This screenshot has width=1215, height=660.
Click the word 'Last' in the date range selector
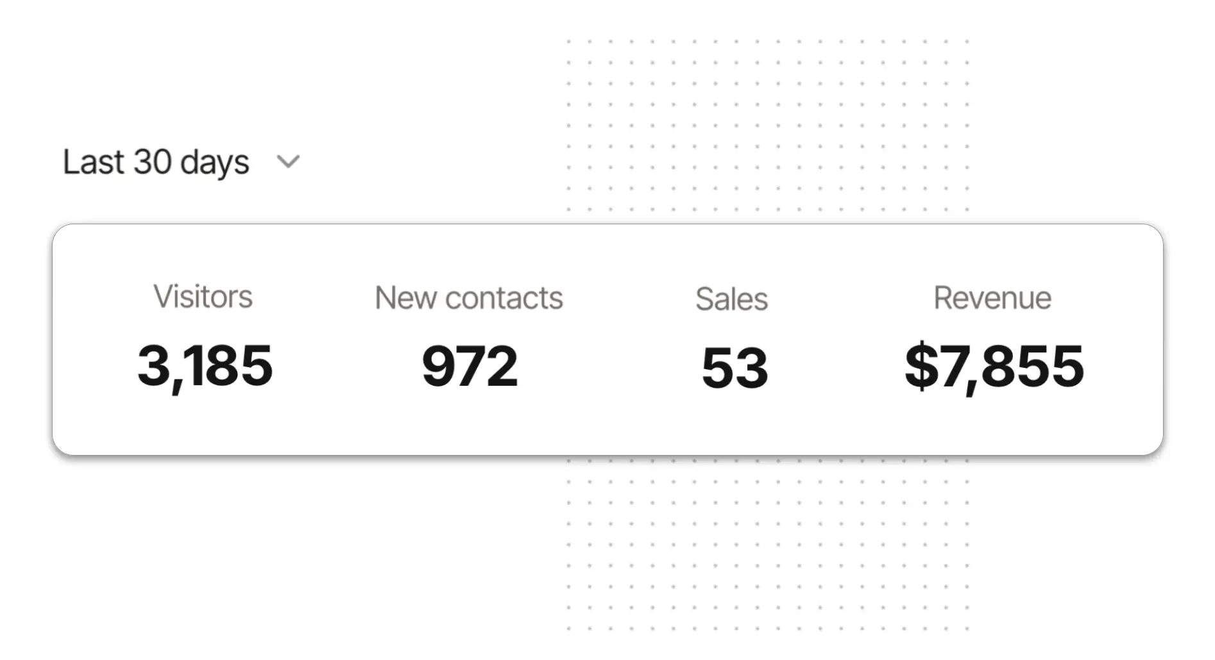(x=94, y=161)
